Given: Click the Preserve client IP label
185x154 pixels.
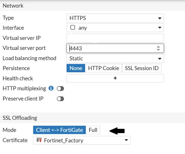Looking at the screenshot, I should tap(23, 99).
